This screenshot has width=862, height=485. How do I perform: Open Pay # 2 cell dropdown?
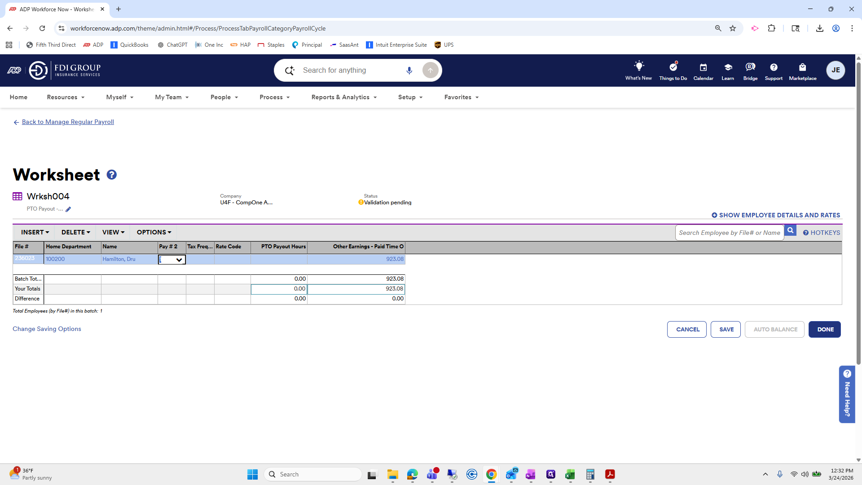click(179, 260)
